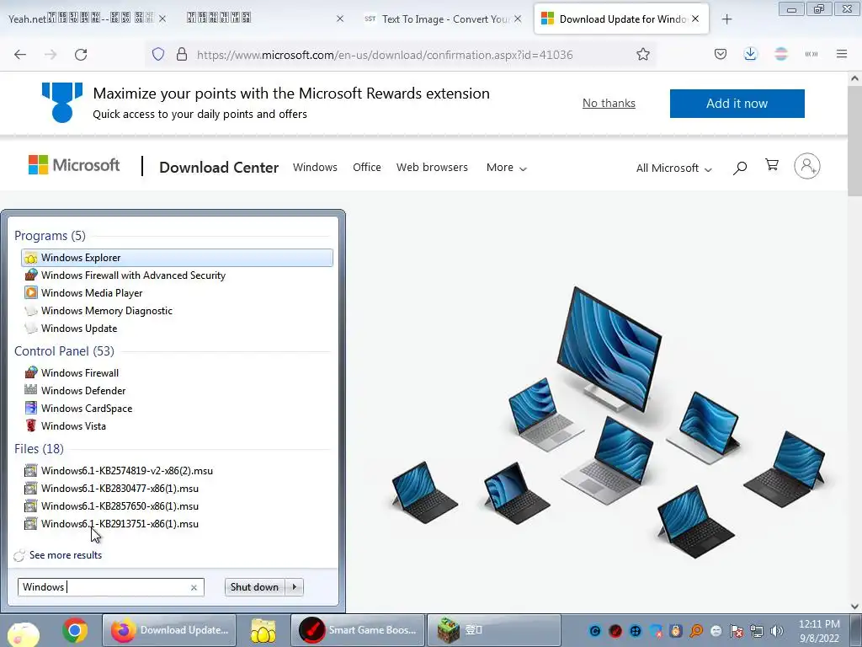Open the Smart Game Booster taskbar button
The width and height of the screenshot is (862, 647).
[358, 630]
